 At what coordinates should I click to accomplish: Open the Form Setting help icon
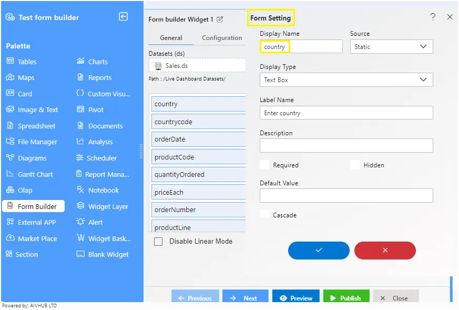coord(433,17)
